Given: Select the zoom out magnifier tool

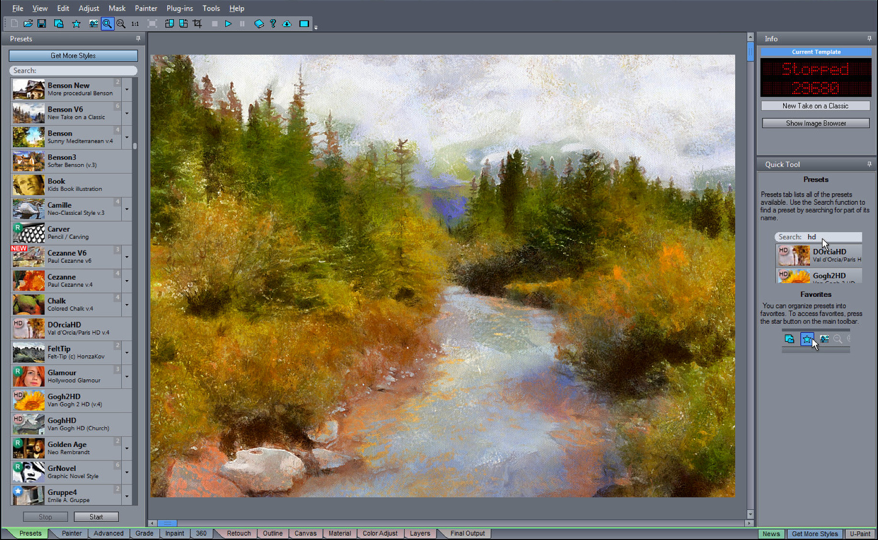Looking at the screenshot, I should [121, 23].
